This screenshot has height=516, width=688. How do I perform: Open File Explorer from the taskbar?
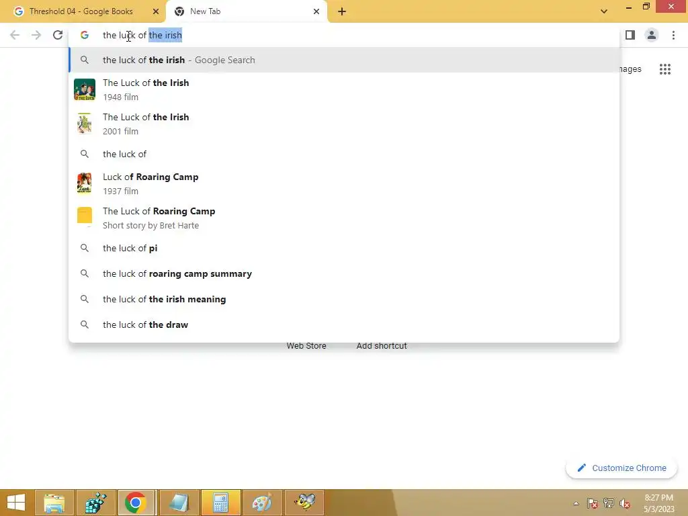pyautogui.click(x=54, y=503)
